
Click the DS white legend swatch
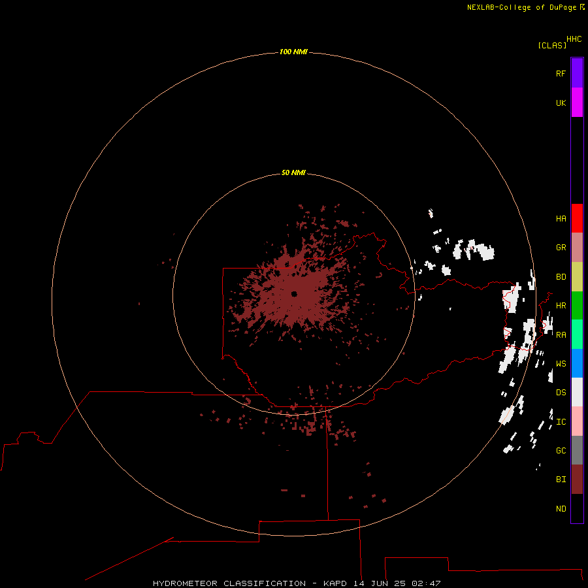577,392
